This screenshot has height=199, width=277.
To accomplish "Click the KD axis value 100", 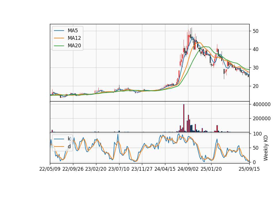I will coord(257,134).
